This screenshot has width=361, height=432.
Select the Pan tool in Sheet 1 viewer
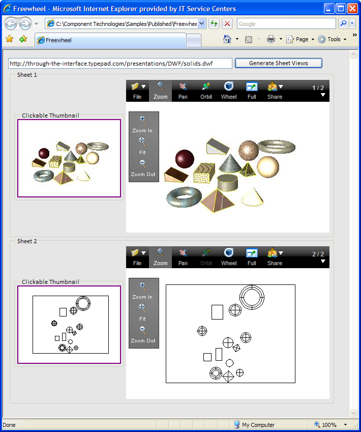(183, 91)
